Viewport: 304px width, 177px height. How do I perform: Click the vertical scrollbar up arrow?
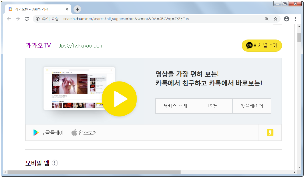[x=299, y=27]
